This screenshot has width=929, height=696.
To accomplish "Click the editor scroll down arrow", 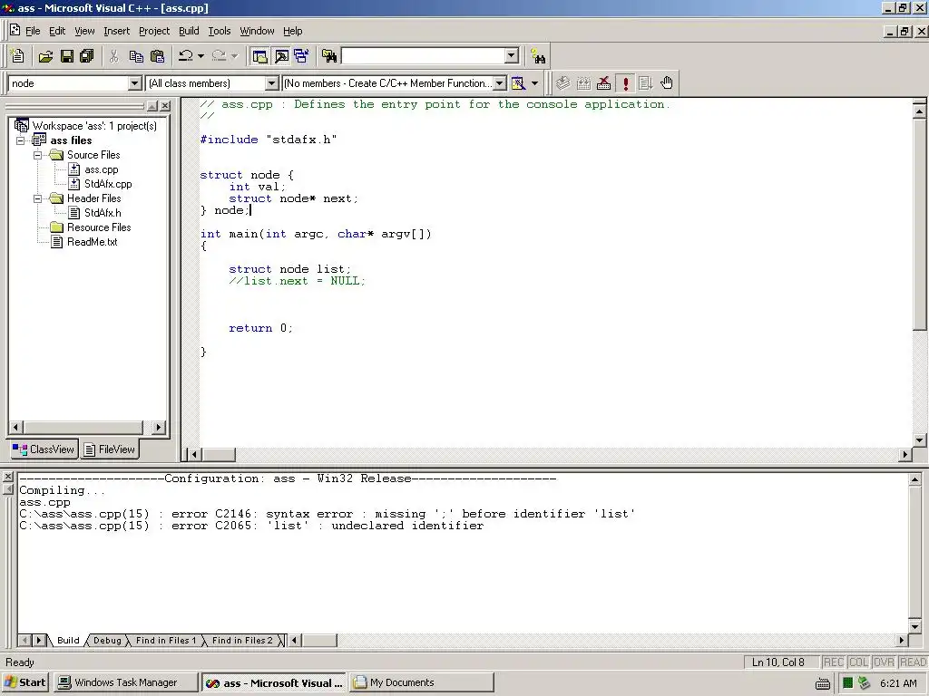I will (x=920, y=440).
